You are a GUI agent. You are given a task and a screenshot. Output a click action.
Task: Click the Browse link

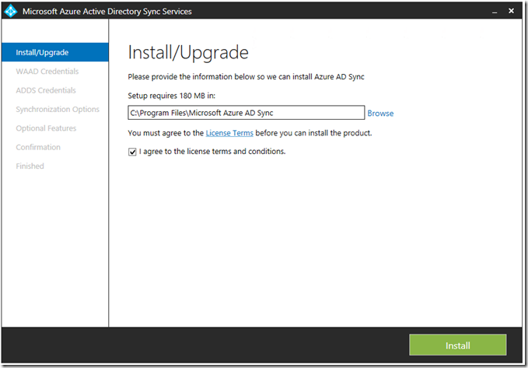pos(380,114)
